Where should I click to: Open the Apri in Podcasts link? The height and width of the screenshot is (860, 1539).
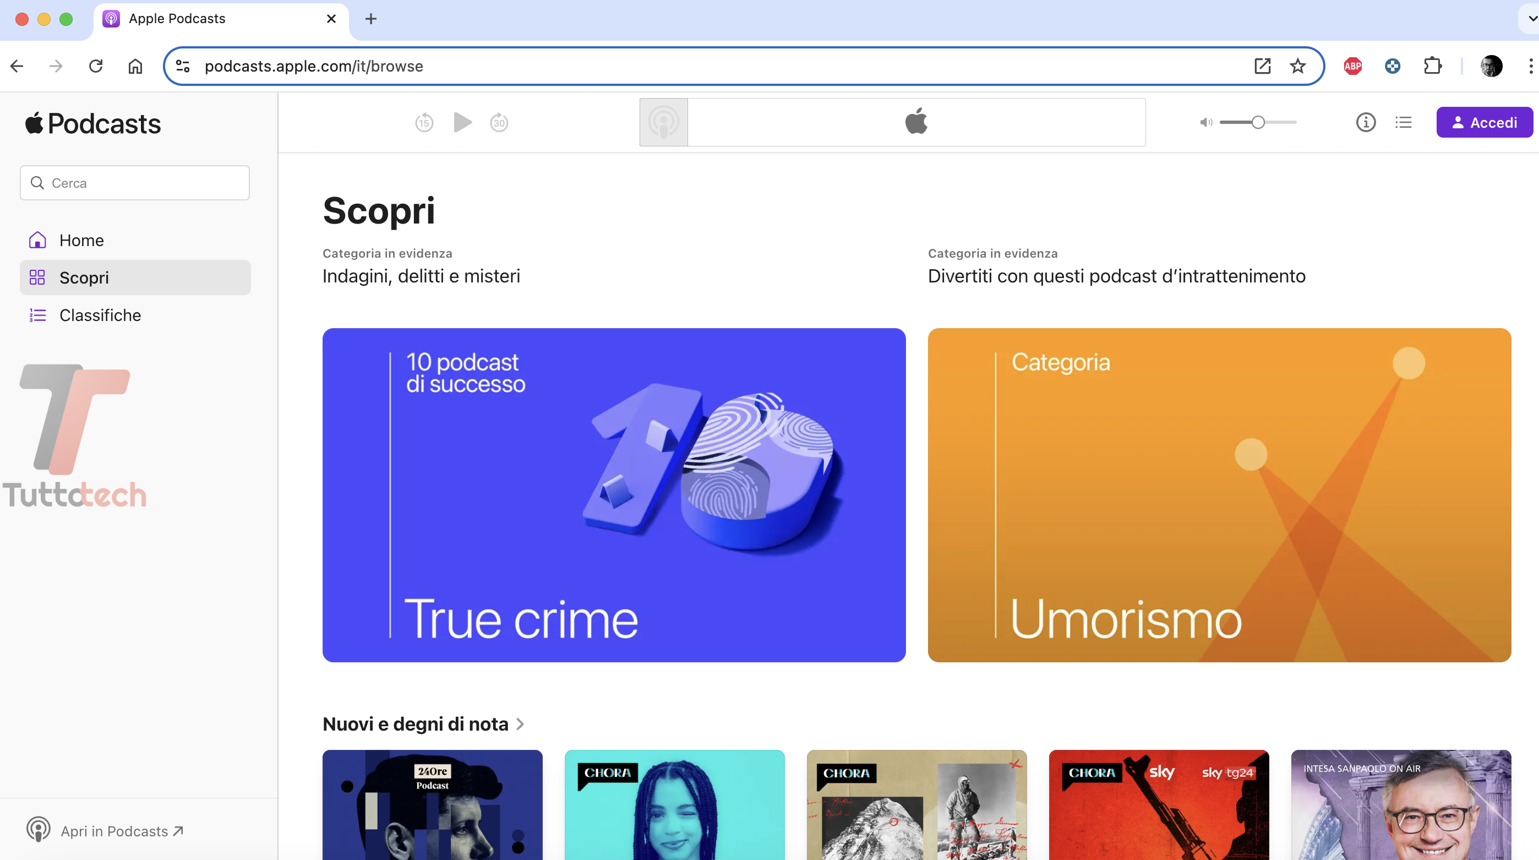pos(114,831)
